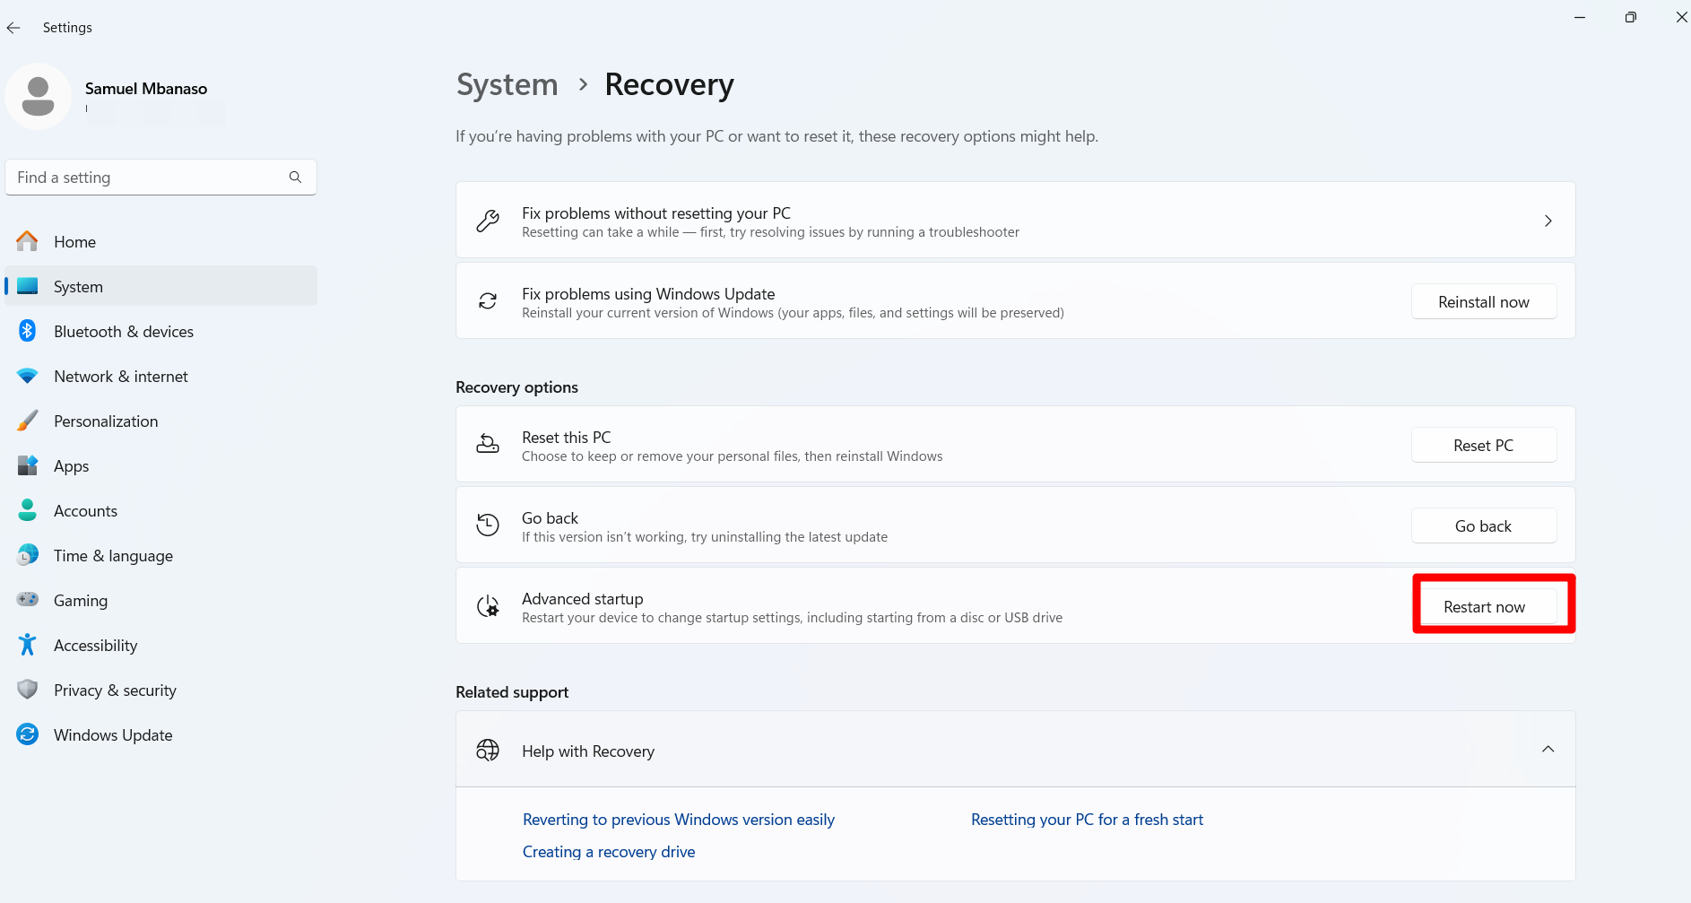Collapse the Help with Recovery section
The image size is (1691, 903).
click(1548, 749)
